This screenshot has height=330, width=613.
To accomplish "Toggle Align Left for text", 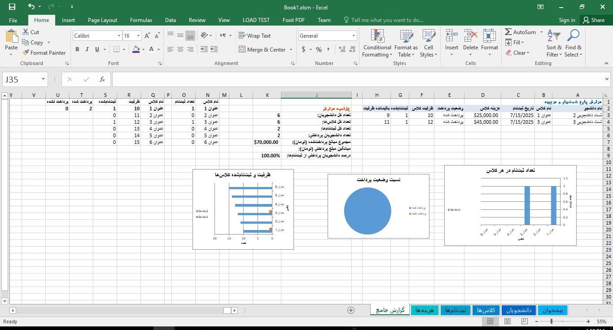I will tap(171, 49).
